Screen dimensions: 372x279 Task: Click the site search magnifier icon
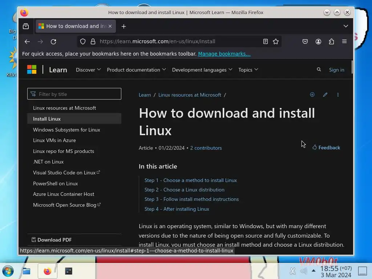(319, 69)
